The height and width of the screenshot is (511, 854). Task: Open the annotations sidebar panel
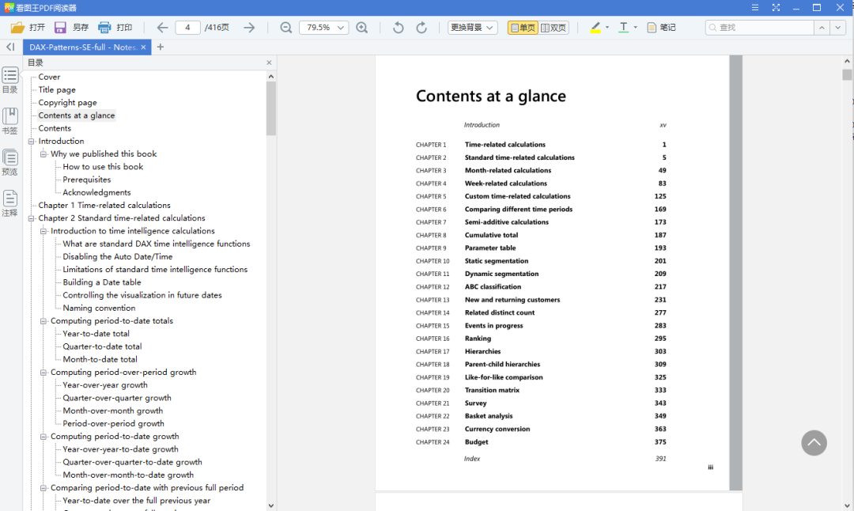(10, 203)
